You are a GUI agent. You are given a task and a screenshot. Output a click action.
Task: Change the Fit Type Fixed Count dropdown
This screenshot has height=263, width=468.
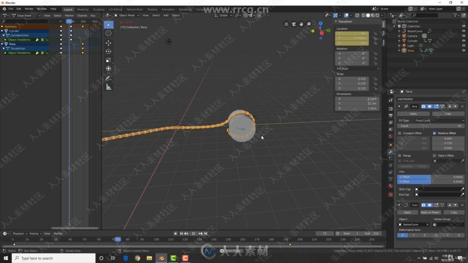[439, 121]
